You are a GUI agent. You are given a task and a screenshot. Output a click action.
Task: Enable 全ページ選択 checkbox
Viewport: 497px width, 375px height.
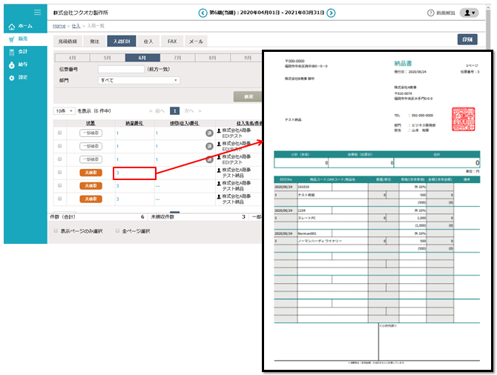pyautogui.click(x=116, y=230)
